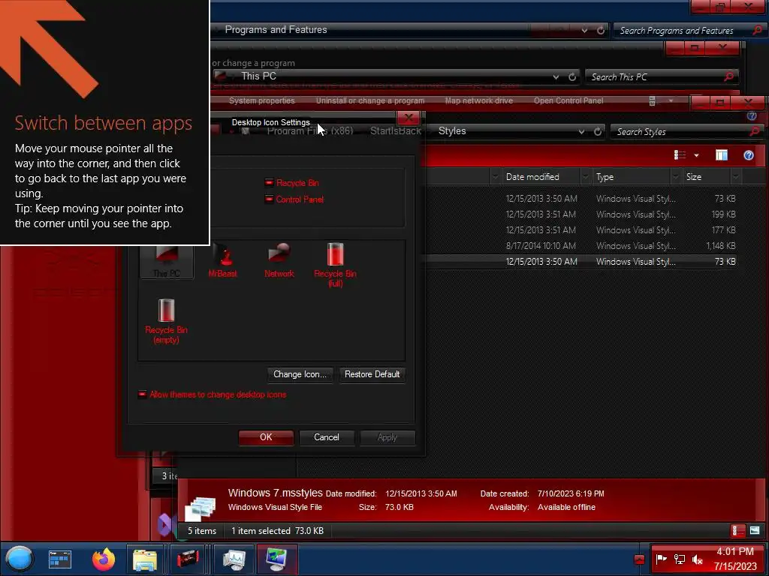Open view dropdown in This PC toolbar
The width and height of the screenshot is (769, 576).
(671, 100)
